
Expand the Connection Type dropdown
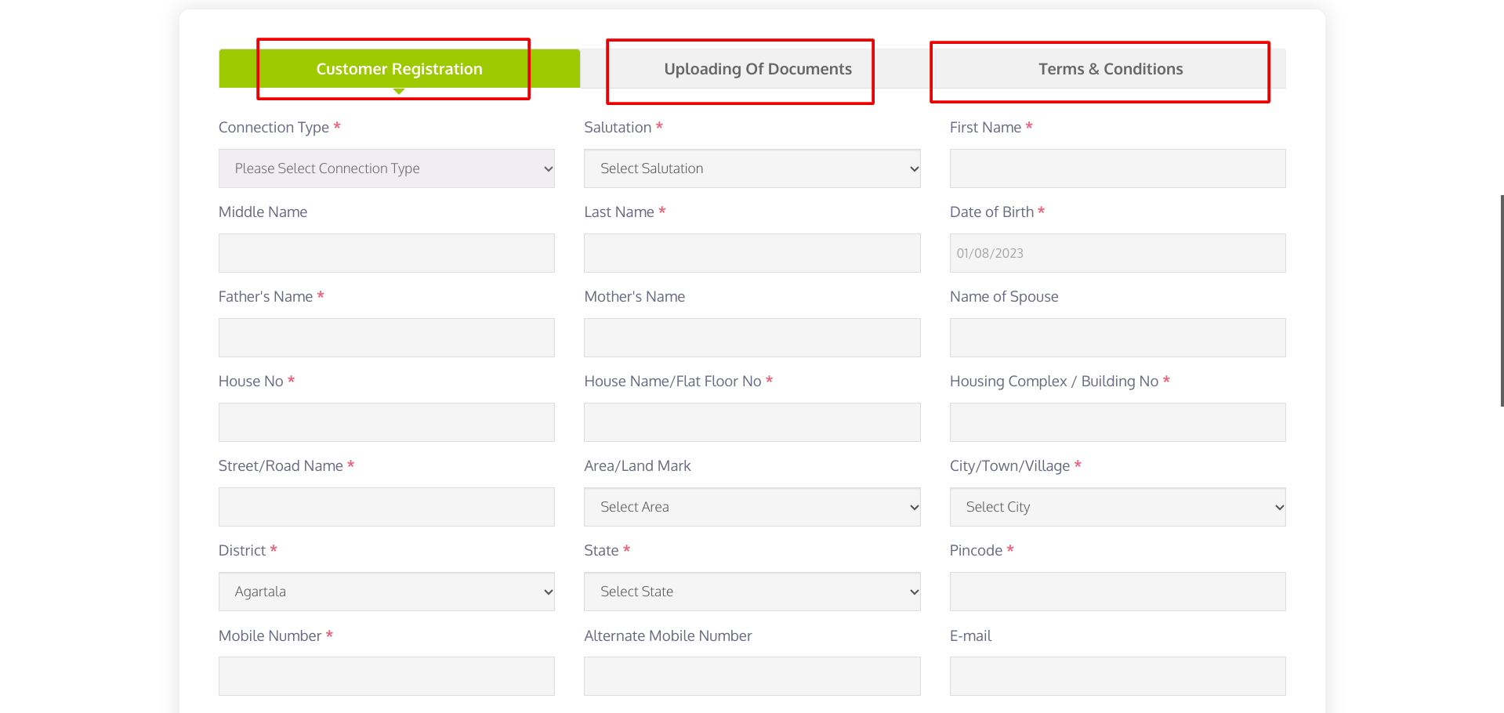pyautogui.click(x=386, y=168)
